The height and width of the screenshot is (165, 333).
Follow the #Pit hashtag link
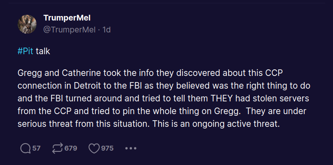click(x=25, y=52)
